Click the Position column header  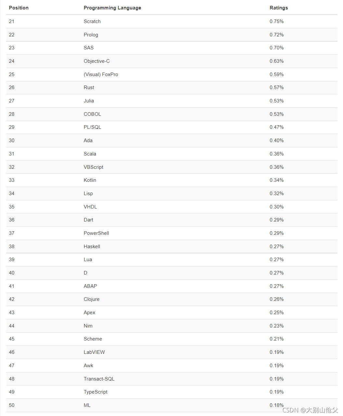(x=19, y=8)
